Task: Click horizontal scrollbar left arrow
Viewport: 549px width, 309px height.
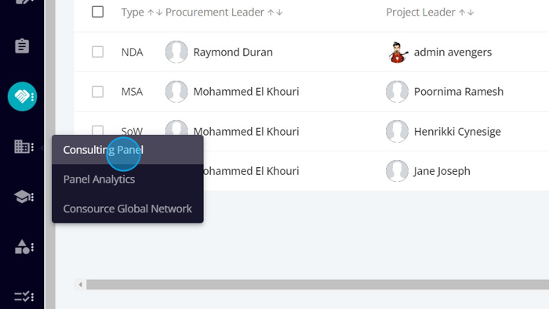Action: click(x=81, y=285)
